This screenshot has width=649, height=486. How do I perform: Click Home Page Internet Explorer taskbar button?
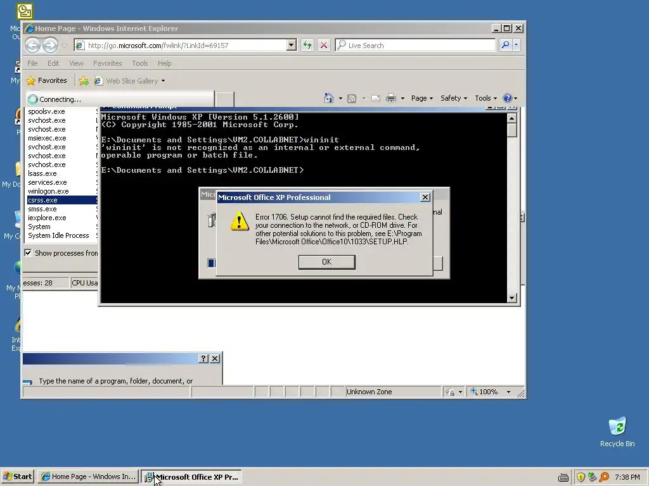[88, 477]
